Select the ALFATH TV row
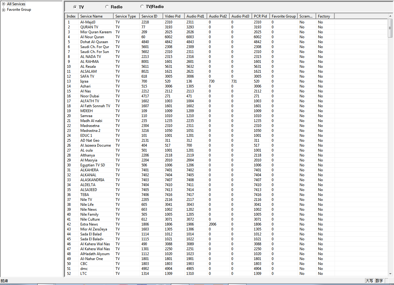 [200, 101]
